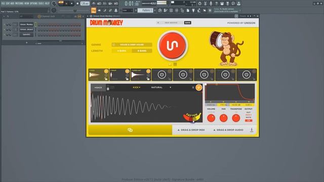The width and height of the screenshot is (324, 182).
Task: Toggle the lock on the Snare slot
Action: (x=127, y=79)
